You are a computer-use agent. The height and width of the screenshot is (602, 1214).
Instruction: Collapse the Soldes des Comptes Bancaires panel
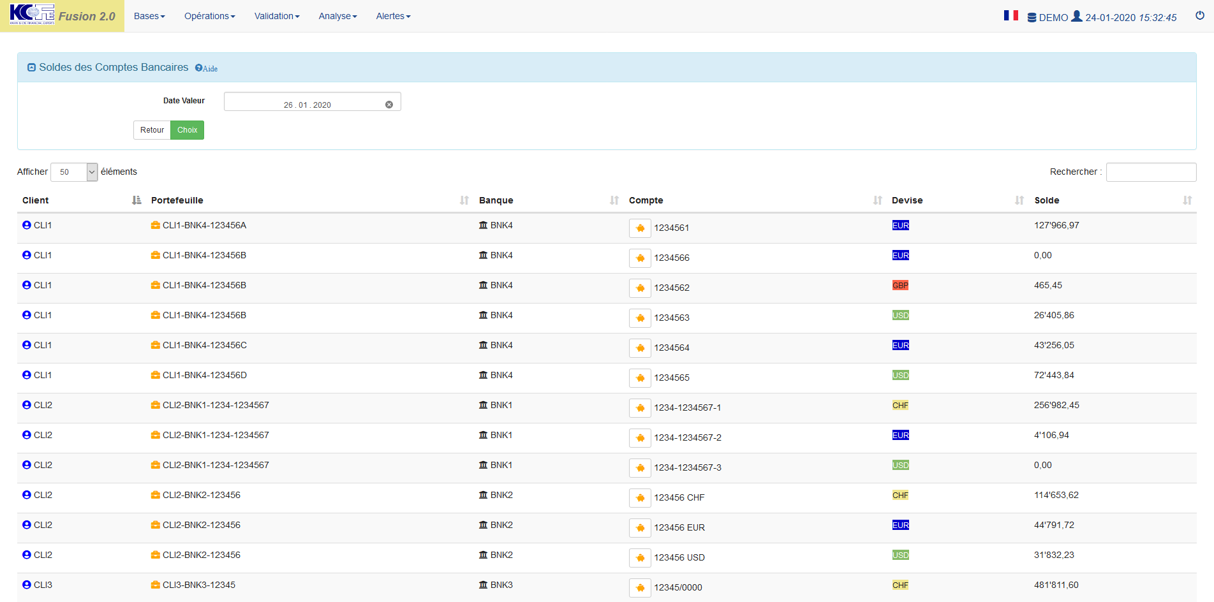pyautogui.click(x=31, y=68)
